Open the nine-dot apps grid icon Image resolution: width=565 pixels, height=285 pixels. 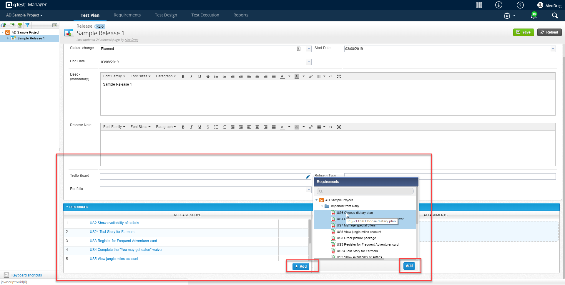[479, 5]
